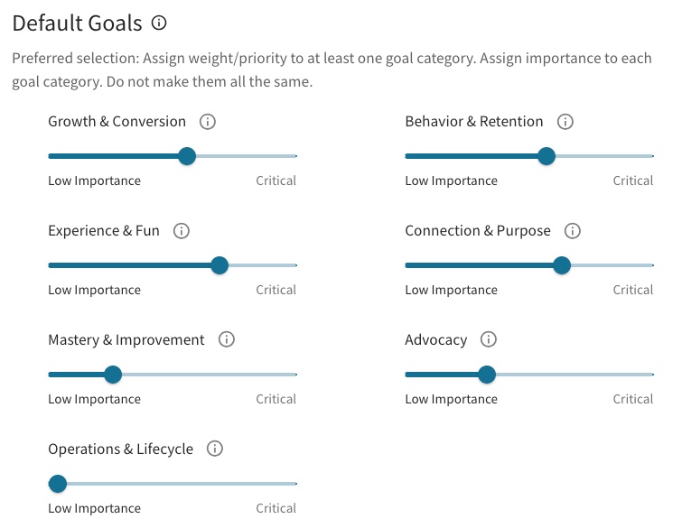Show info for Experience & Fun

pos(182,231)
